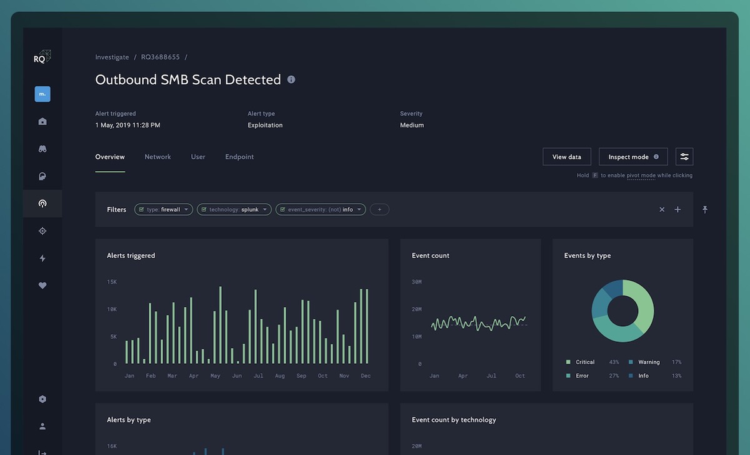Screen dimensions: 750x455
Task: Open the sliders settings button near Inspect mode
Action: [684, 157]
